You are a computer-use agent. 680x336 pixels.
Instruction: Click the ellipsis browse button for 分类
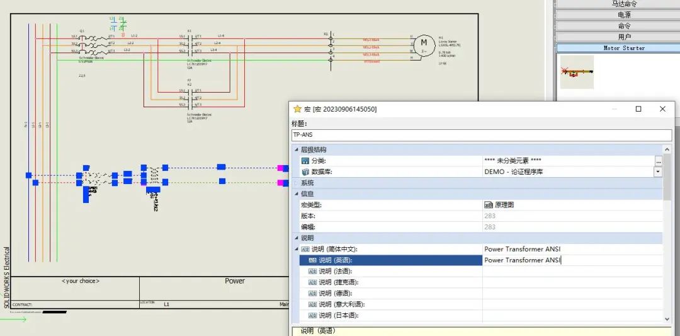(x=659, y=161)
